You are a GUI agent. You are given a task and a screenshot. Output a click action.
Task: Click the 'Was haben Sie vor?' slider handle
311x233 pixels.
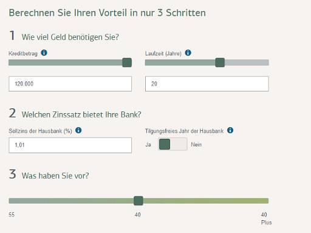(138, 201)
